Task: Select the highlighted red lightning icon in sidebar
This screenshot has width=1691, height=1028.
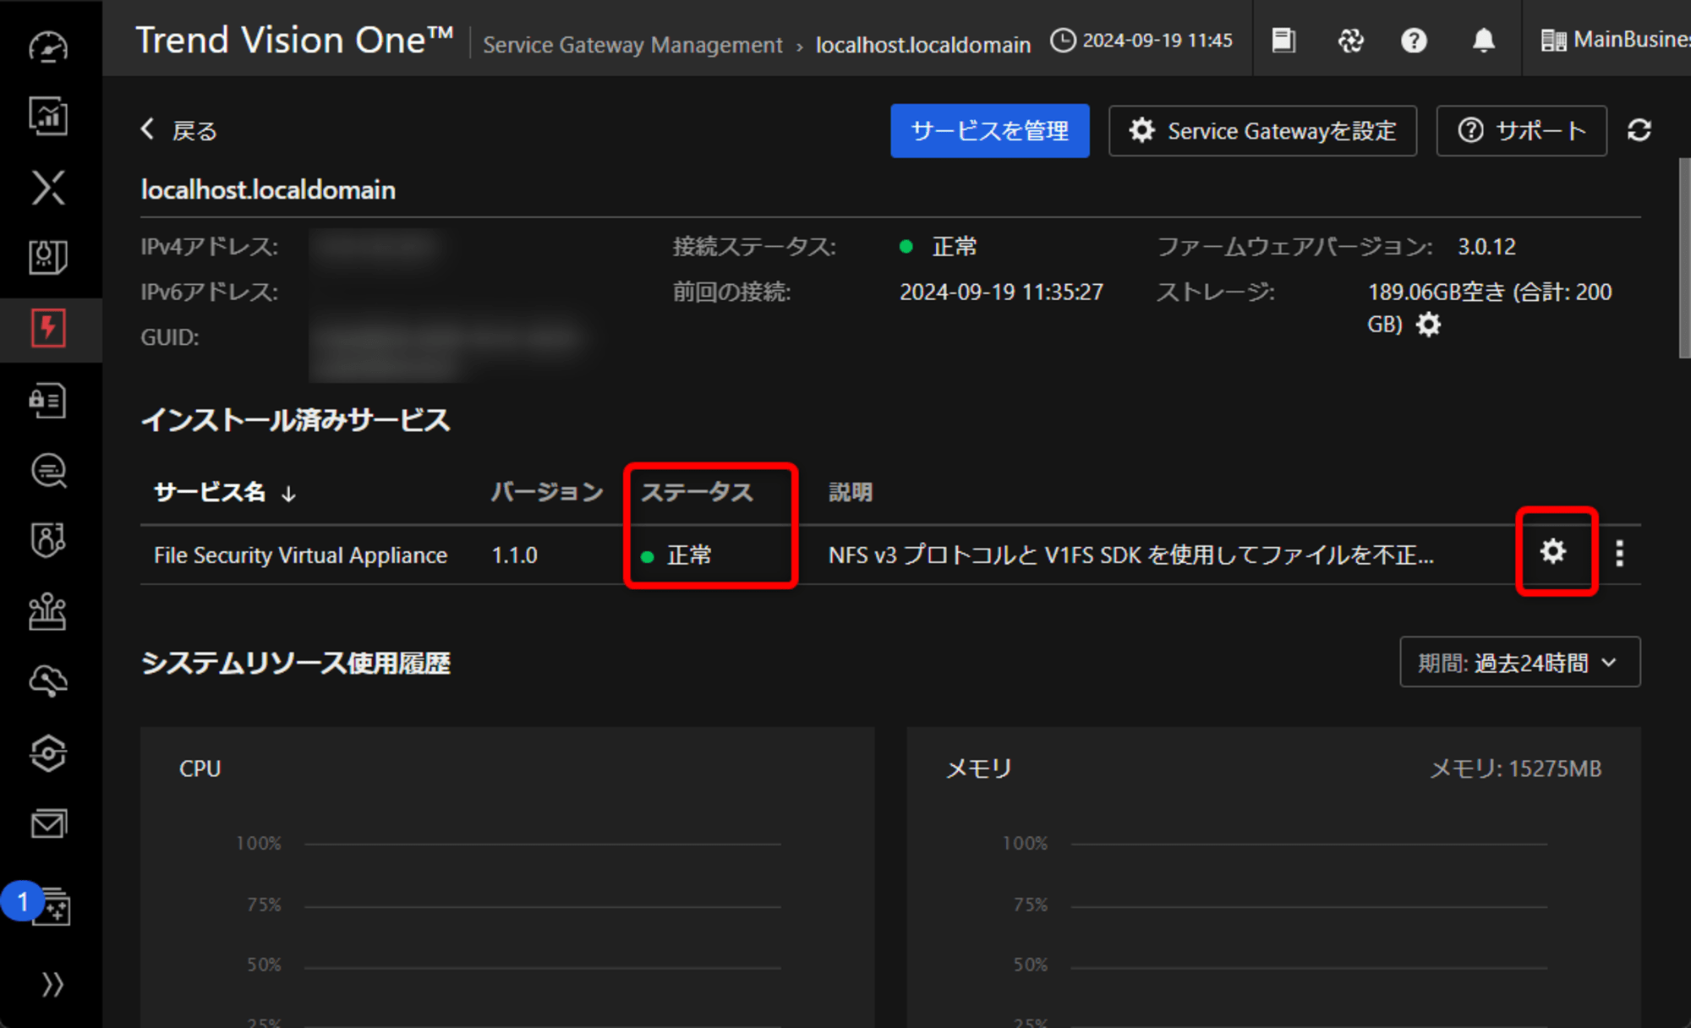Action: pos(48,328)
